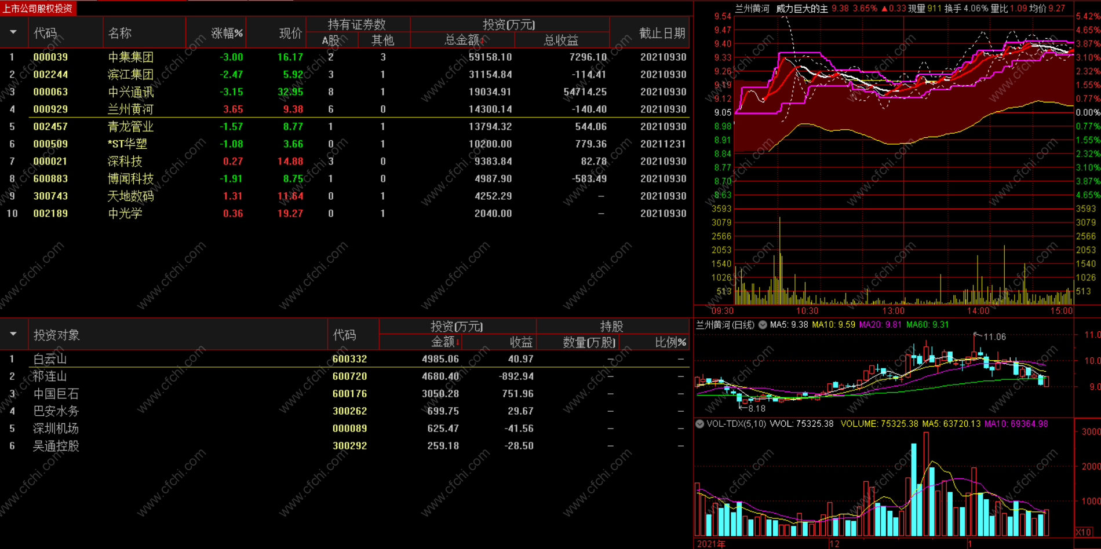The image size is (1101, 549).
Task: Select the 白云山 investment row
Action: (x=346, y=358)
